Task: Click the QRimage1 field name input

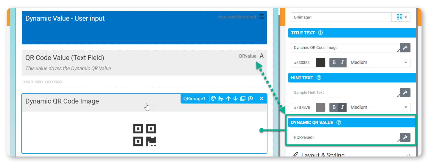Action: (x=341, y=17)
